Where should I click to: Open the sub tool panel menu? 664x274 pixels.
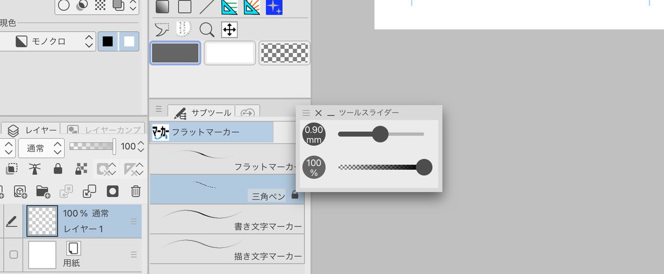coord(158,109)
